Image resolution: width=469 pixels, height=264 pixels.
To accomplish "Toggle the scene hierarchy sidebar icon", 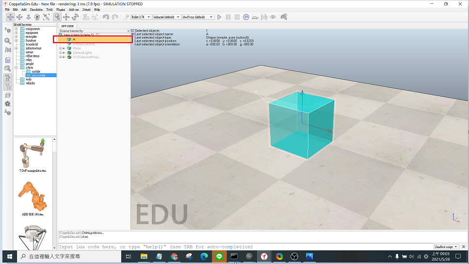I will (x=8, y=86).
